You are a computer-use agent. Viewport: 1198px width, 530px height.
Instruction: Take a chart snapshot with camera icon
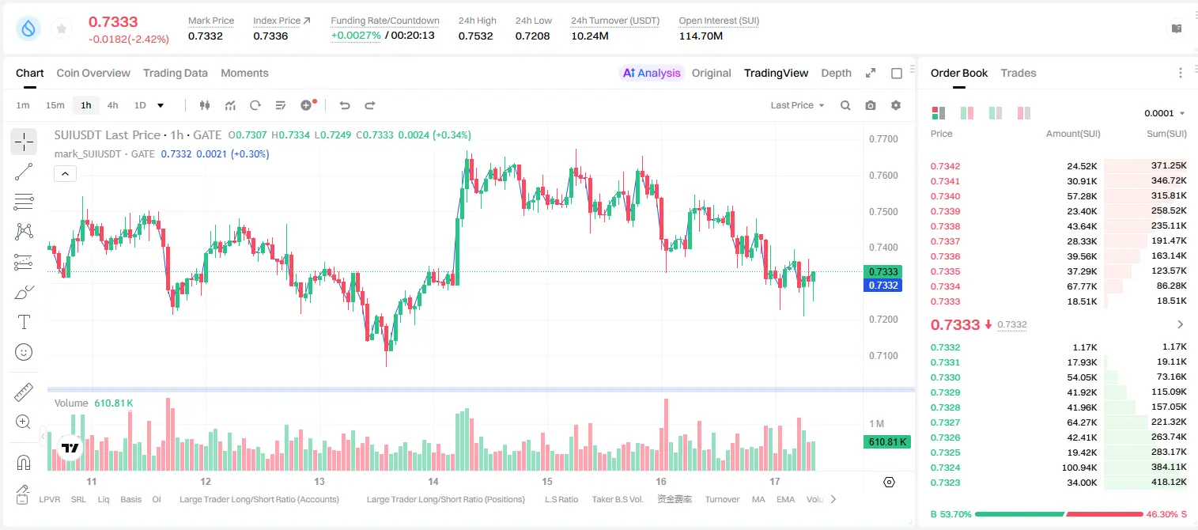coord(871,105)
